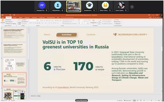The height and width of the screenshot is (102, 164).
Task: Toggle Bold (Ж) formatting
Action: (x=30, y=23)
